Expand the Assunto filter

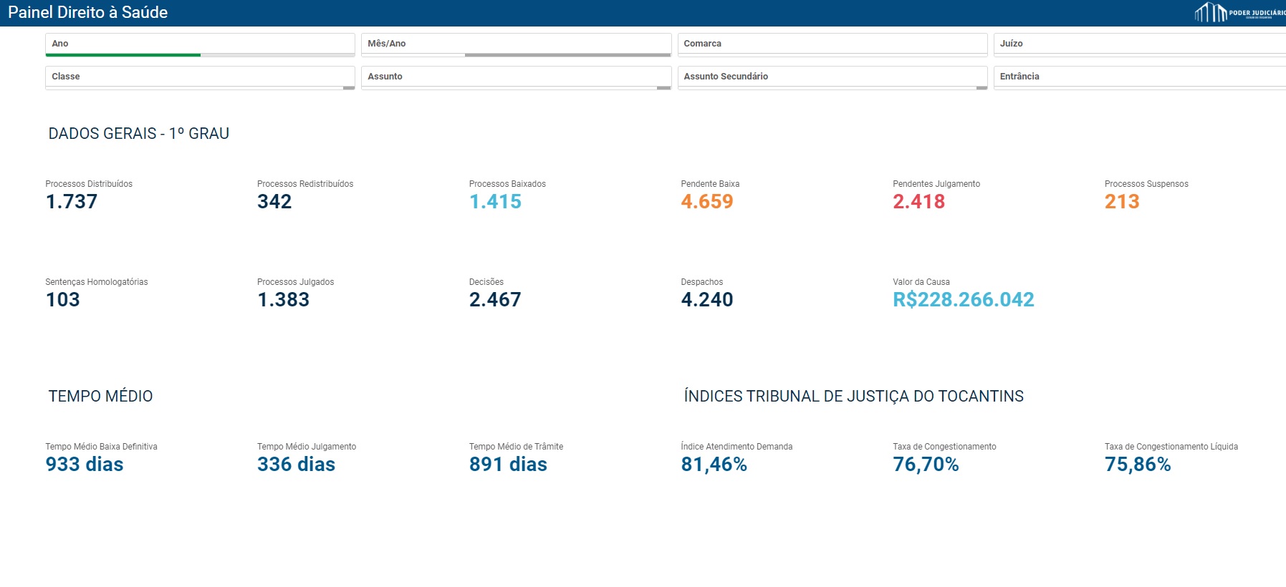(516, 77)
